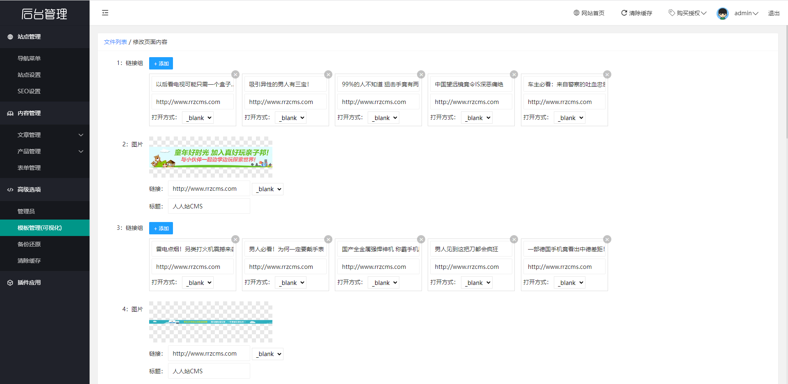This screenshot has height=384, width=788.
Task: Open the 购买授权 dropdown arrow
Action: tap(704, 13)
